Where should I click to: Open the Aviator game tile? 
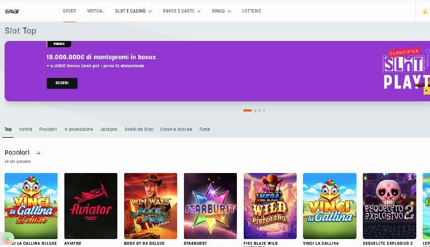(91, 206)
